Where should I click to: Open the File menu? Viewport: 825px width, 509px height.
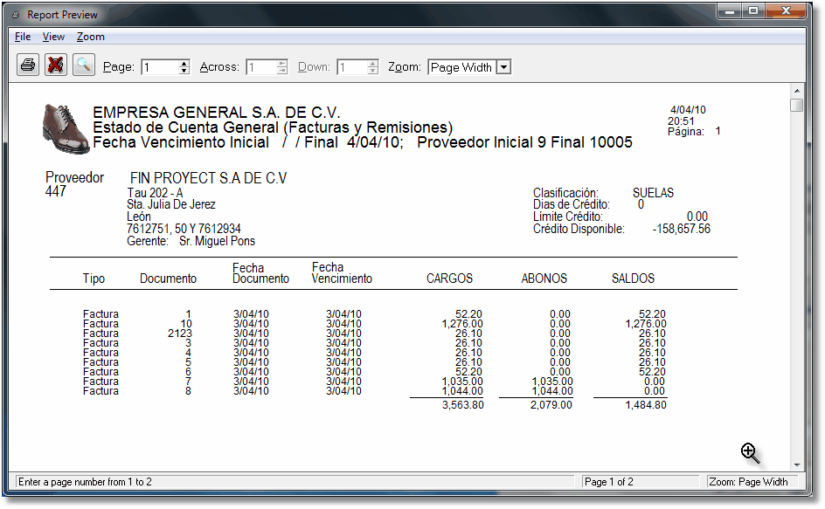pyautogui.click(x=23, y=37)
